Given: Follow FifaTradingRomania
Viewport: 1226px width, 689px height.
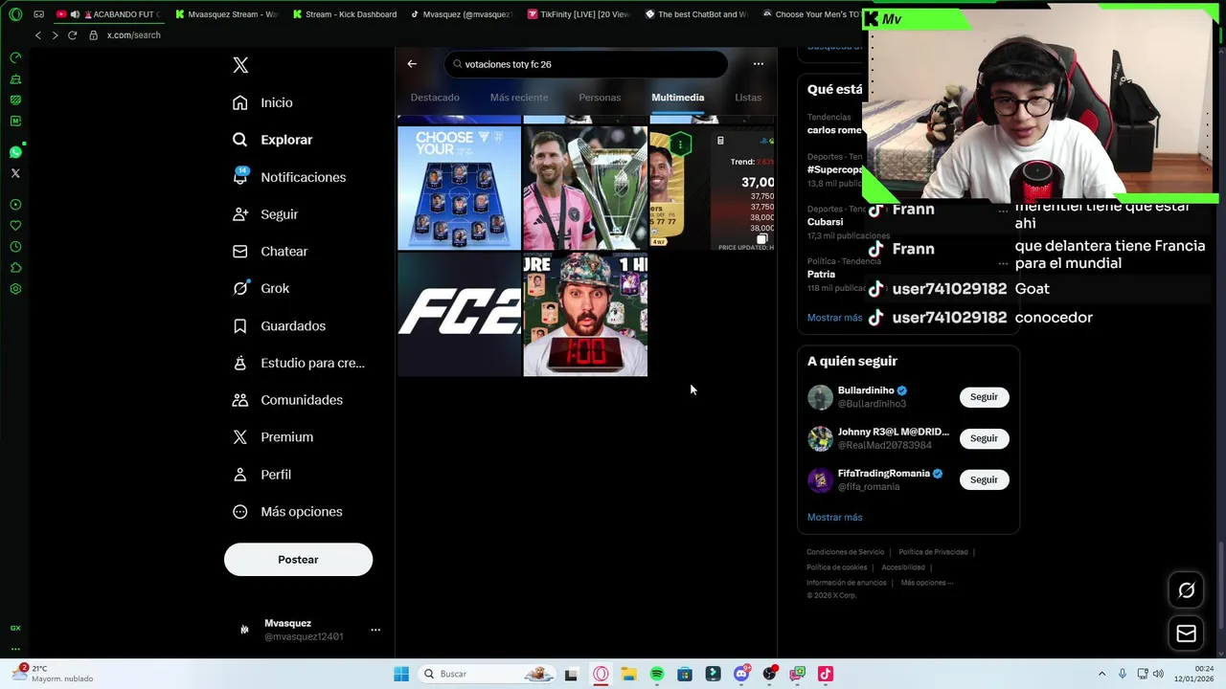Looking at the screenshot, I should pyautogui.click(x=984, y=479).
